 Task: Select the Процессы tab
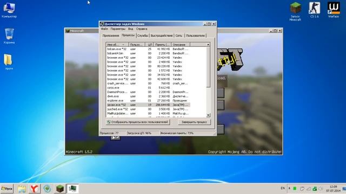(128, 35)
